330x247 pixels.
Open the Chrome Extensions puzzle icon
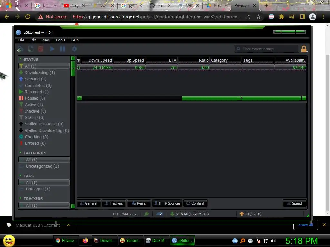[281, 17]
